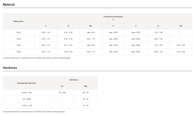
Task: Click the Cr value 1.30 - 1.60 for SUJ2
Action: click(x=158, y=33)
